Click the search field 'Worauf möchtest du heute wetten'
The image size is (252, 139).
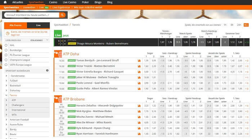[32, 15]
